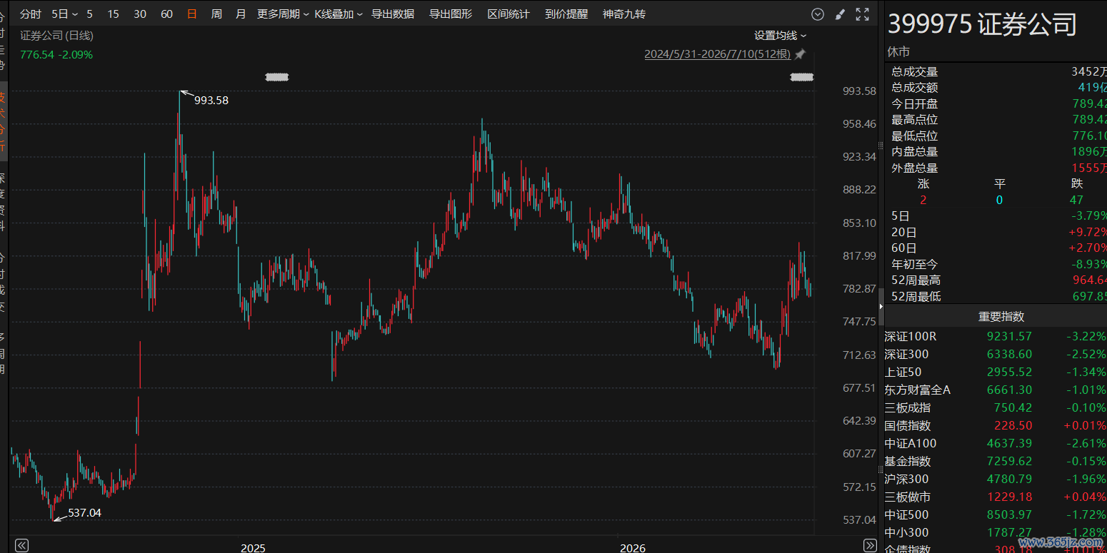Screen dimensions: 1107x553
Task: Click the 总成交额 label
Action: 915,88
